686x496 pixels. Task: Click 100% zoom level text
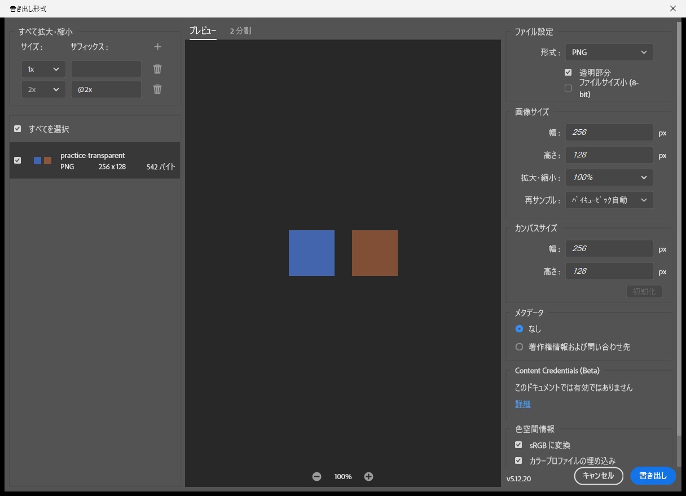pyautogui.click(x=342, y=477)
